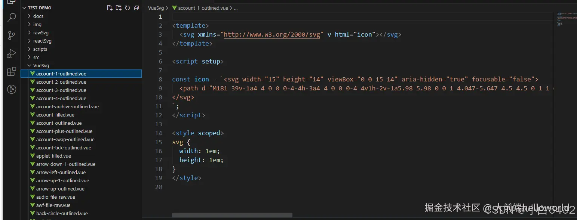Open the Source Control view
Viewport: 577px width, 220px height.
[12, 35]
